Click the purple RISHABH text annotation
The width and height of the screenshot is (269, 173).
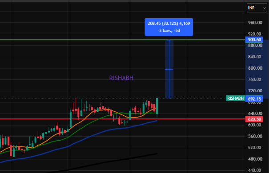[x=121, y=78]
